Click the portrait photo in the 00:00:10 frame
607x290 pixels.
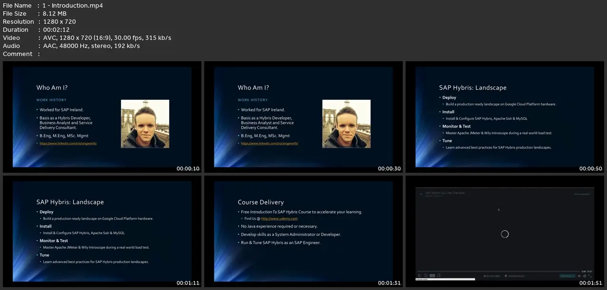pos(145,123)
